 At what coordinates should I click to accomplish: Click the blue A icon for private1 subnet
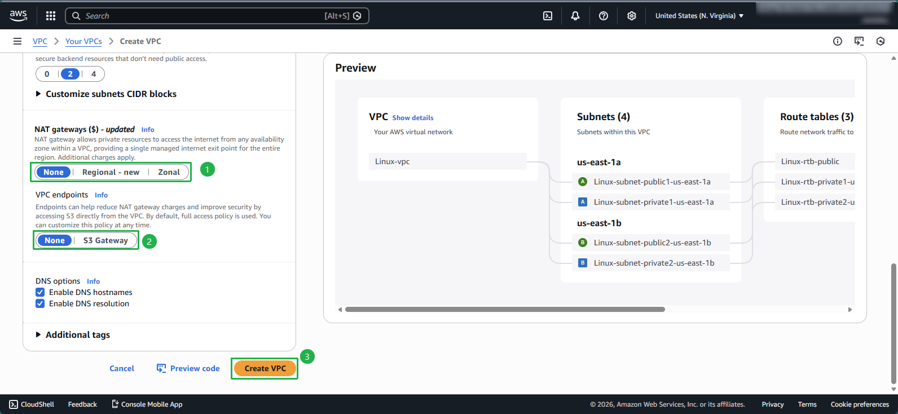(x=583, y=202)
